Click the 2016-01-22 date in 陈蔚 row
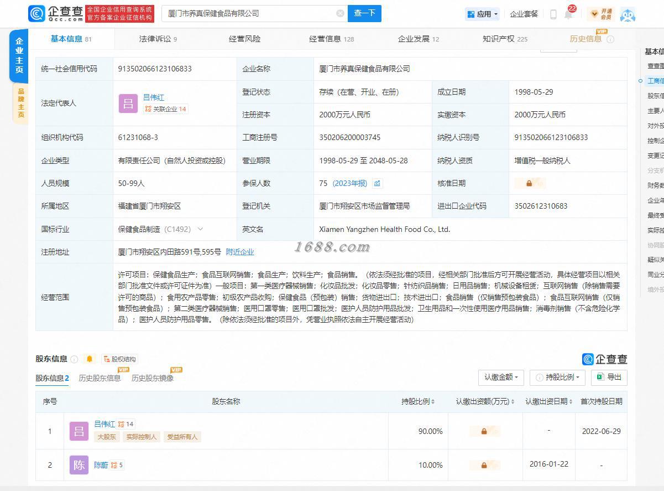The height and width of the screenshot is (491, 664). tap(548, 464)
